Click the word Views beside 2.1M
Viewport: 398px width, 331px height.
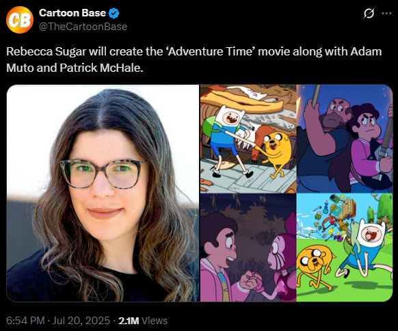coord(155,321)
